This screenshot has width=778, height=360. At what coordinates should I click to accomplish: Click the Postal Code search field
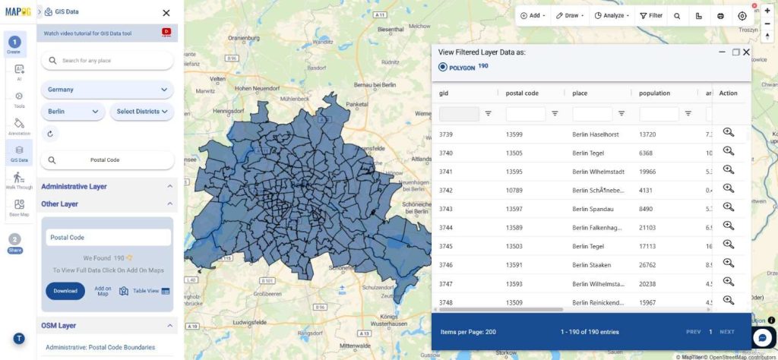(107, 160)
